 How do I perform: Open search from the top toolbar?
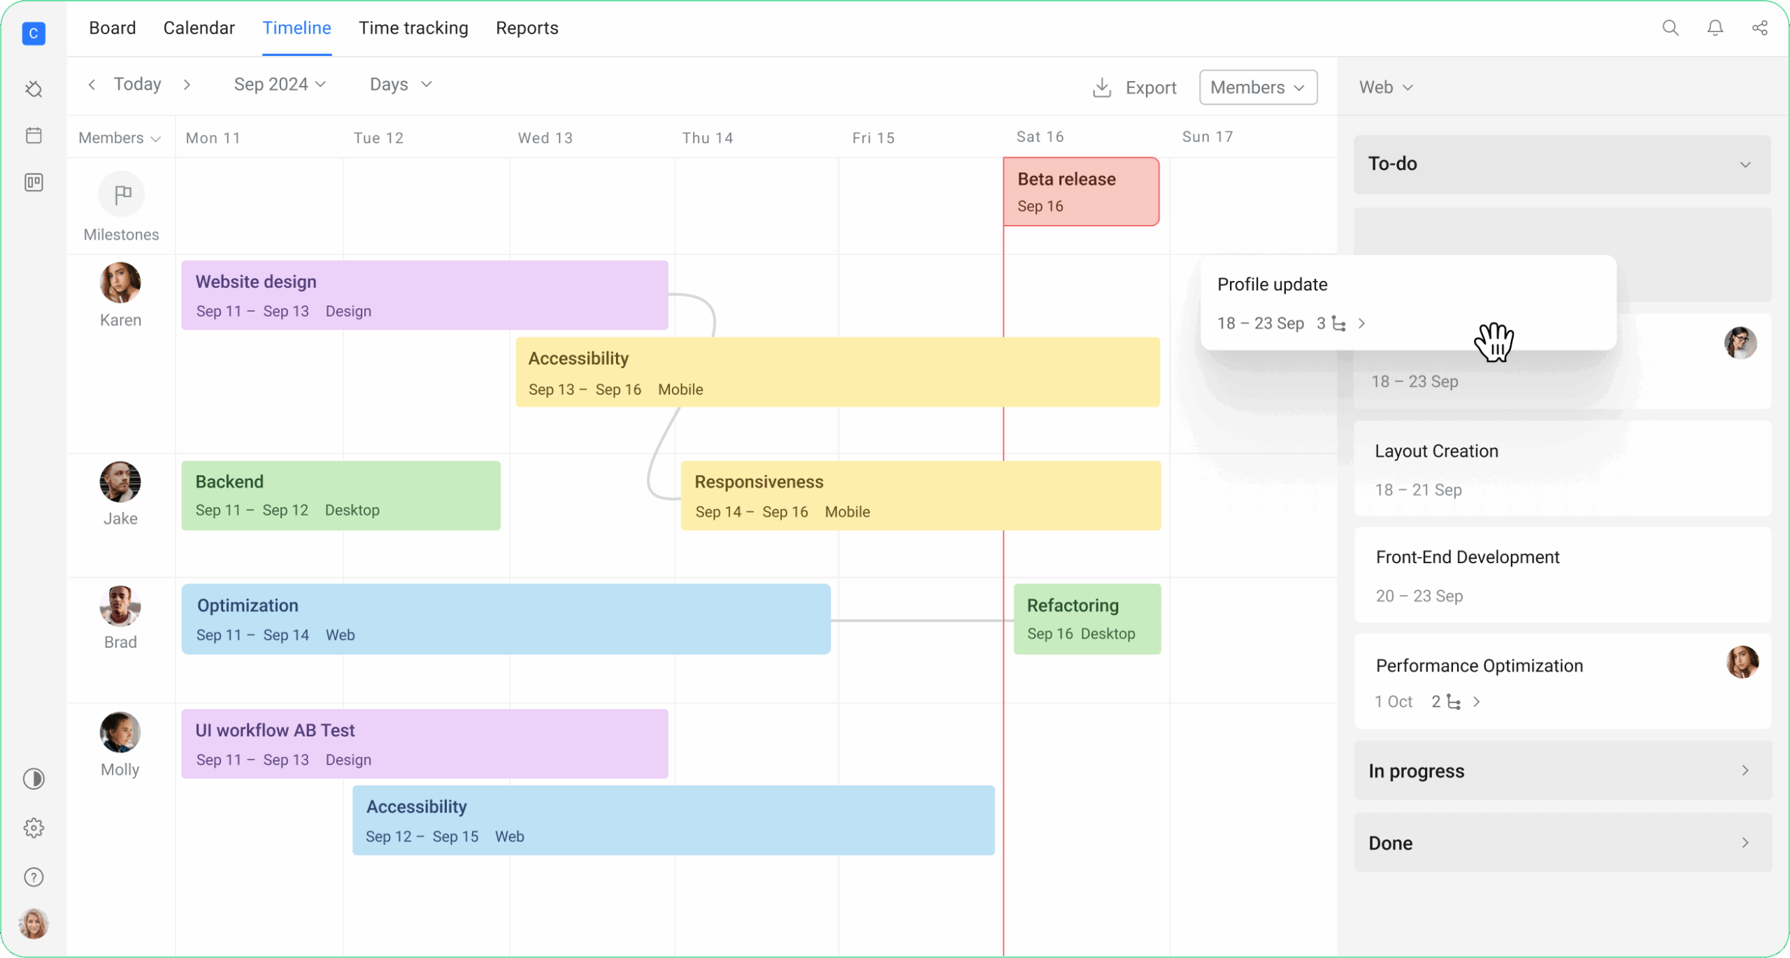tap(1670, 28)
